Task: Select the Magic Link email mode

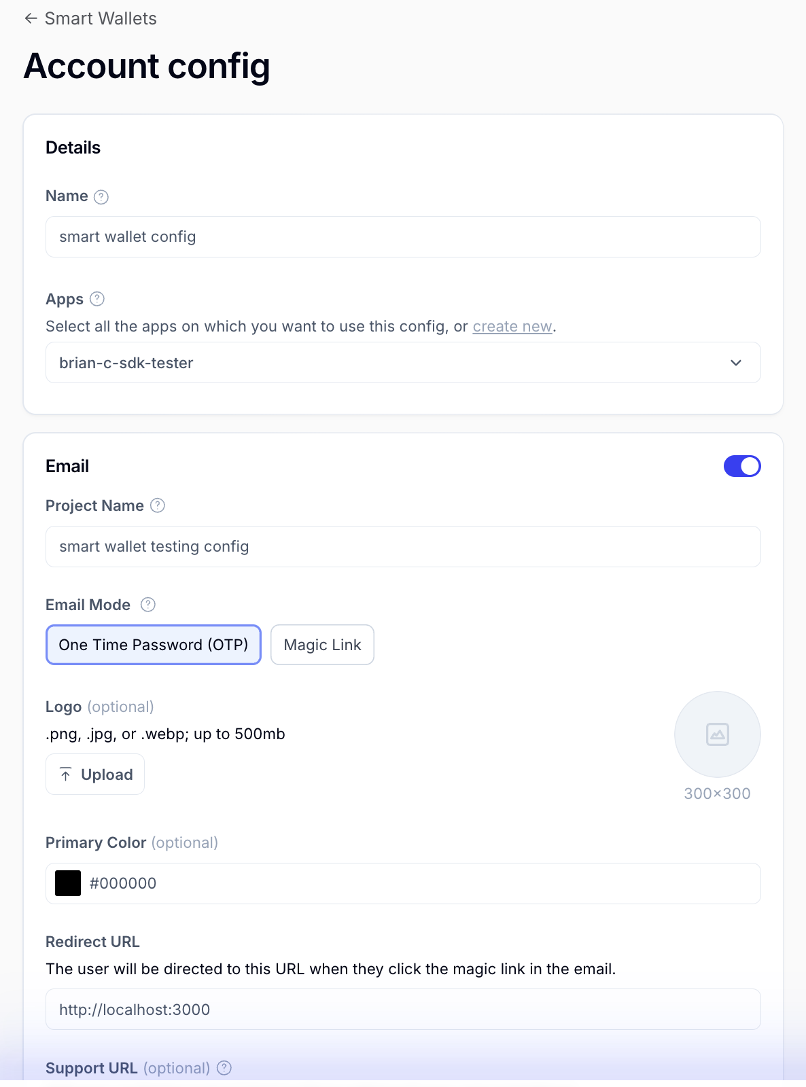Action: pos(322,645)
